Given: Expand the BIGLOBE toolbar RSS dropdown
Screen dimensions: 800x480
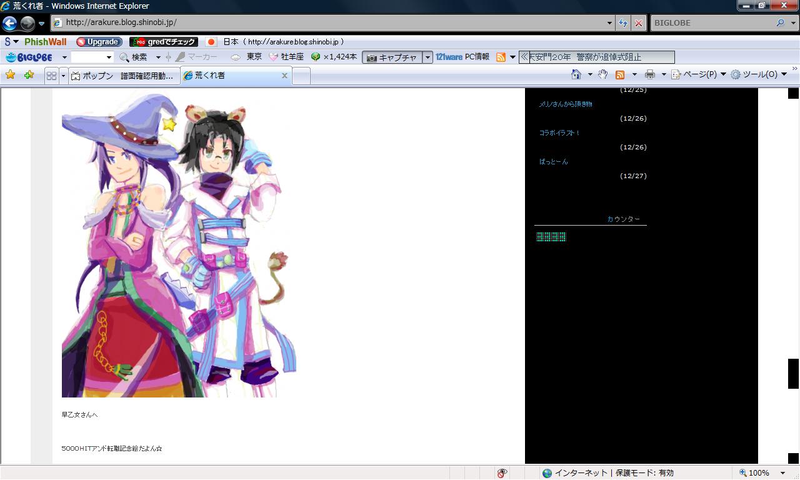Looking at the screenshot, I should (x=512, y=57).
